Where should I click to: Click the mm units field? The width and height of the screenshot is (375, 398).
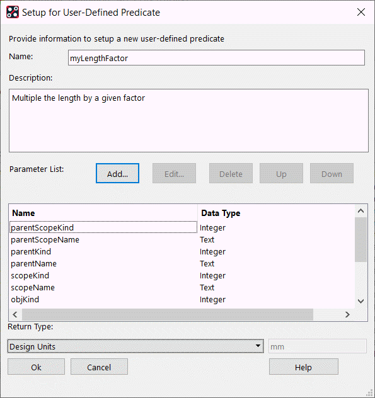tap(318, 346)
